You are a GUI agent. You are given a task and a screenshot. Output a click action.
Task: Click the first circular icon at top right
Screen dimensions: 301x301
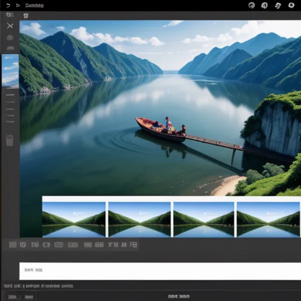(x=252, y=6)
